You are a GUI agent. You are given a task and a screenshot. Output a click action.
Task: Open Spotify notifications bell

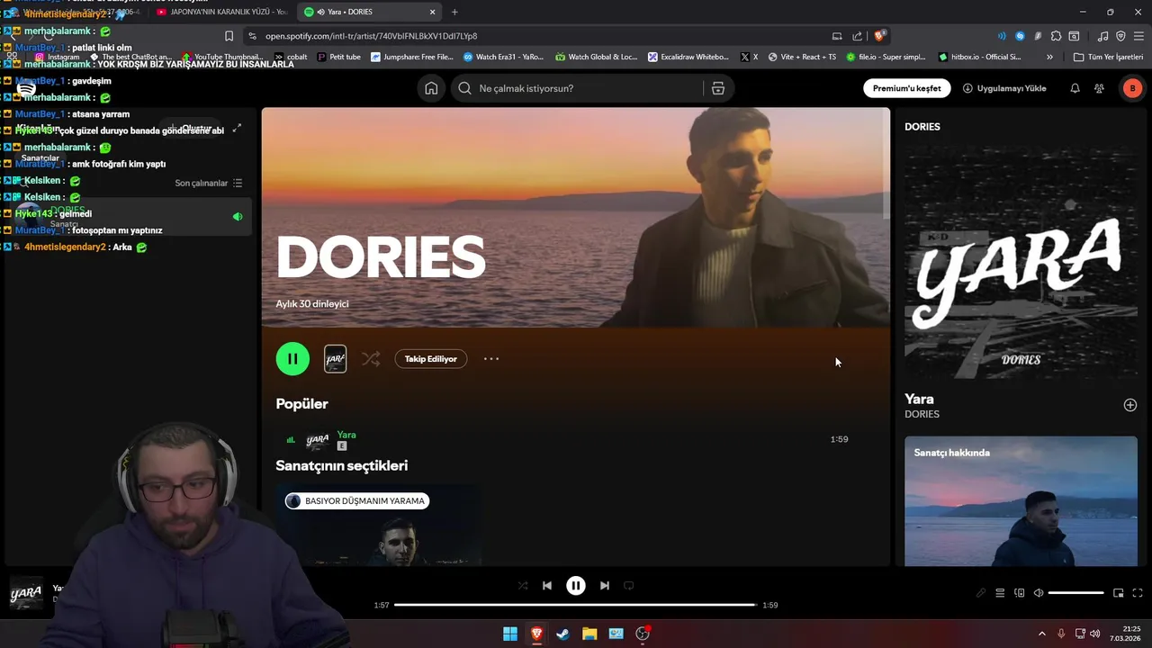pyautogui.click(x=1075, y=88)
